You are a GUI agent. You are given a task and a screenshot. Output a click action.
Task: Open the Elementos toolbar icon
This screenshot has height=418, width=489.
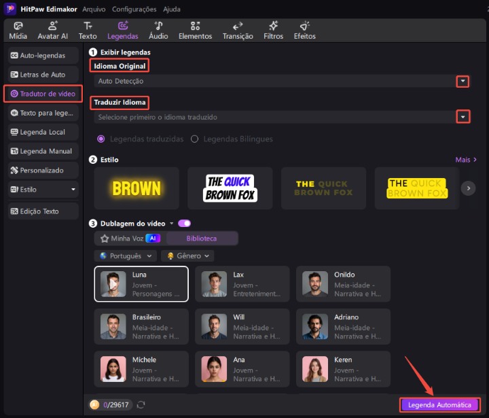pyautogui.click(x=195, y=30)
